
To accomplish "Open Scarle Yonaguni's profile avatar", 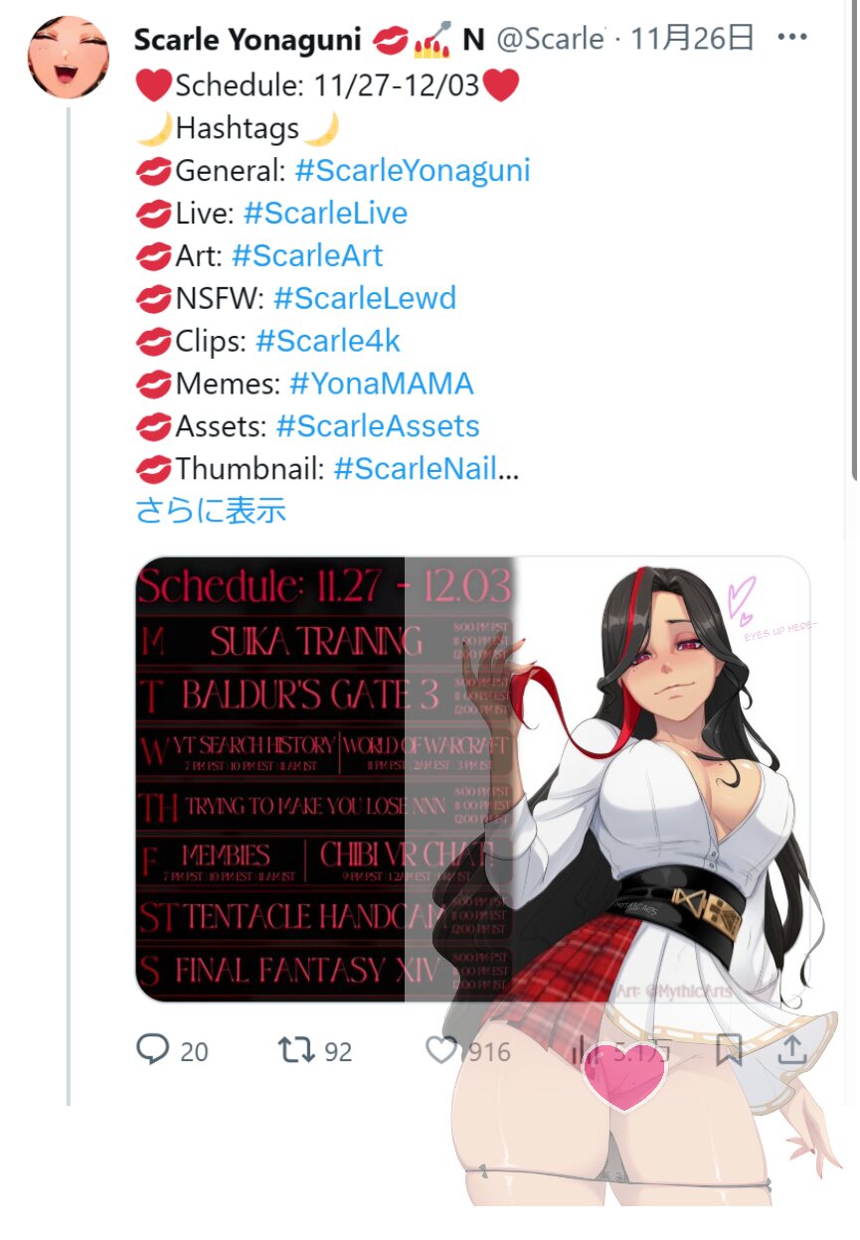I will coord(68,57).
